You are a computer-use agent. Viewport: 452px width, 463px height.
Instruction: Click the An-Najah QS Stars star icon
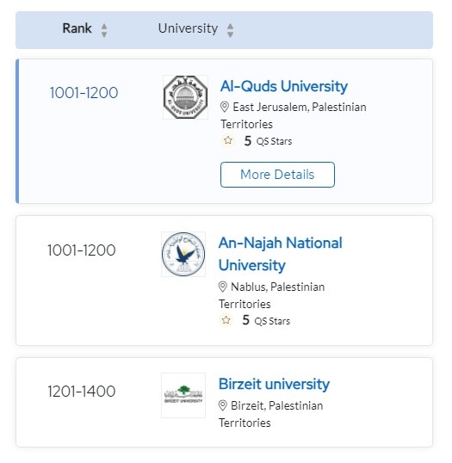pyautogui.click(x=226, y=320)
